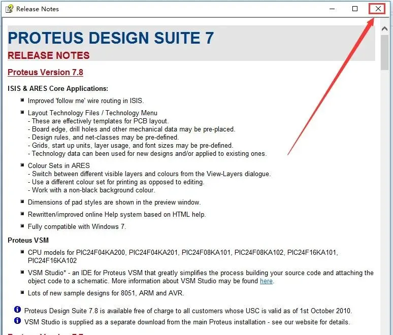393x335 pixels.
Task: Open the Proteus Version 7.8 heading link
Action: pos(45,72)
